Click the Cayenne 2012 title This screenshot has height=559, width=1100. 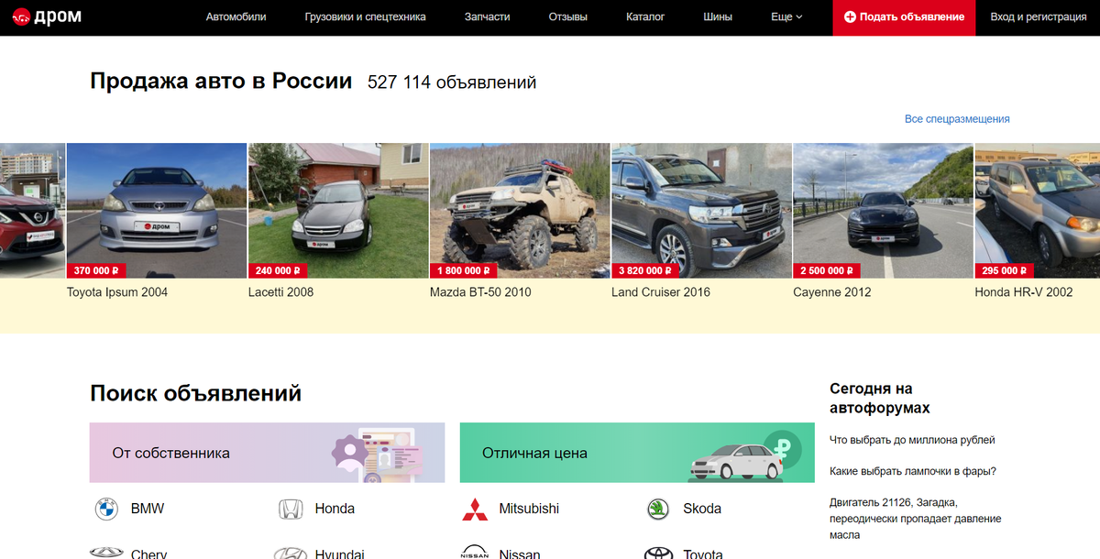tap(832, 292)
